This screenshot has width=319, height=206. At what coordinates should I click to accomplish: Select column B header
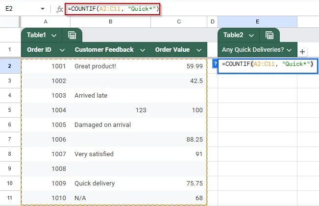point(110,21)
